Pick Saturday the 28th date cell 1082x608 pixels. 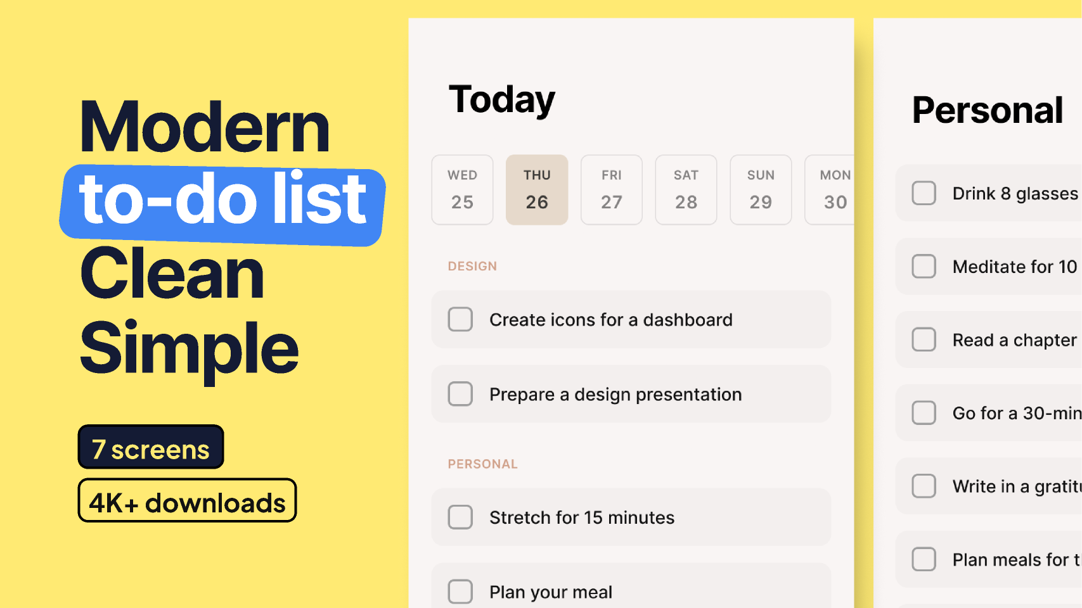[686, 189]
